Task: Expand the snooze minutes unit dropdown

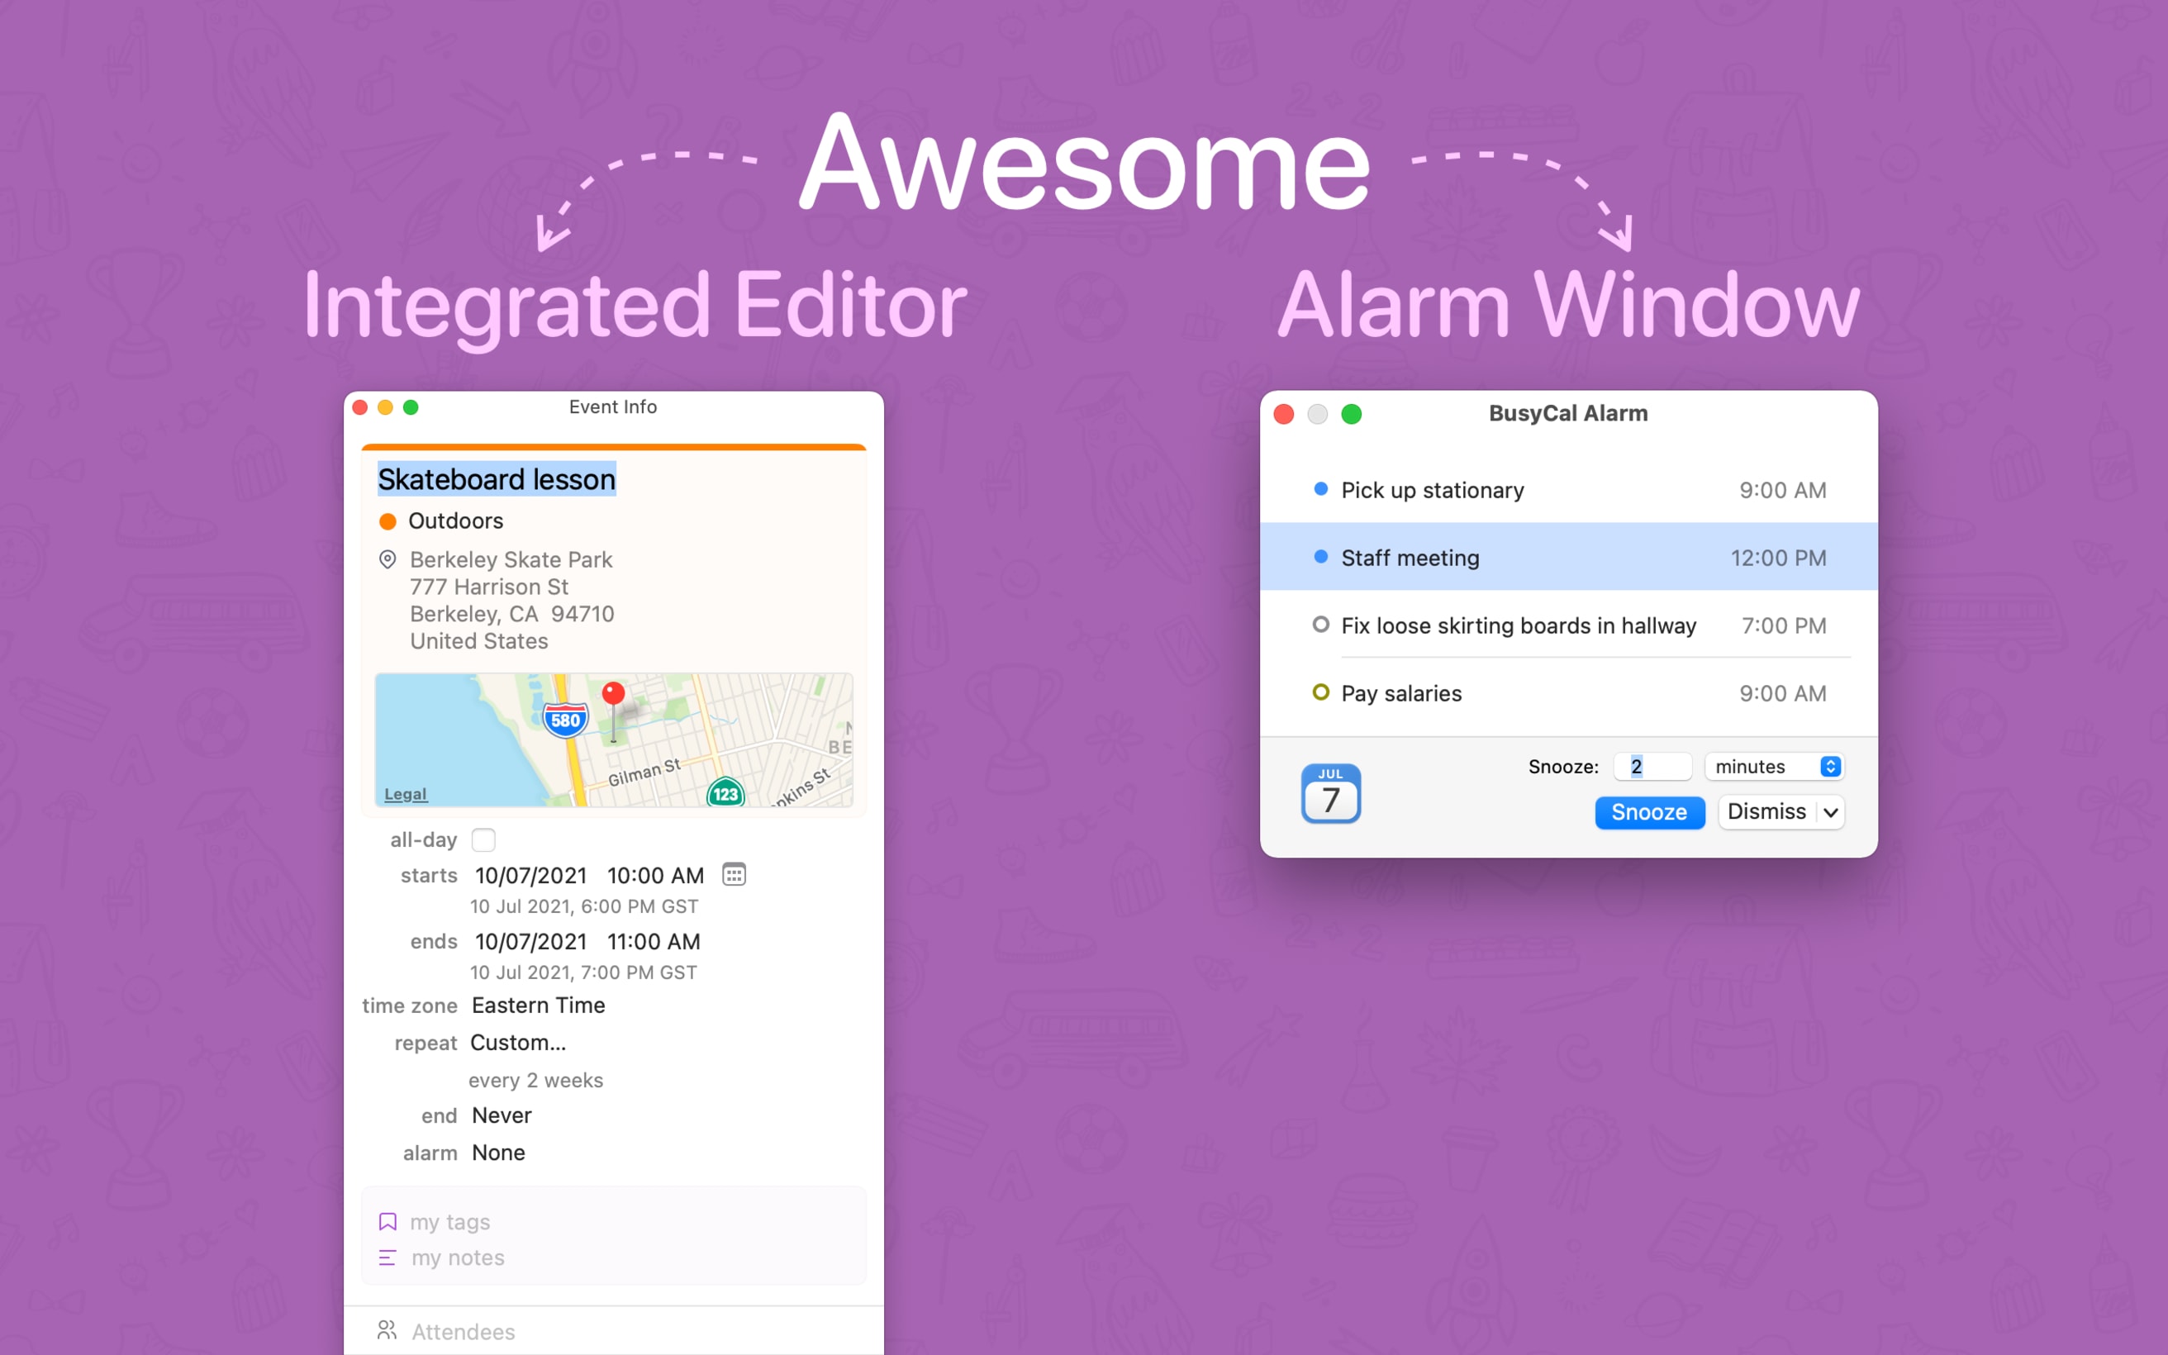Action: [1829, 767]
